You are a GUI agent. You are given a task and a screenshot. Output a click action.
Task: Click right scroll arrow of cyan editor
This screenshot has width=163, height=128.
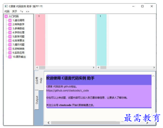[x=154, y=68]
